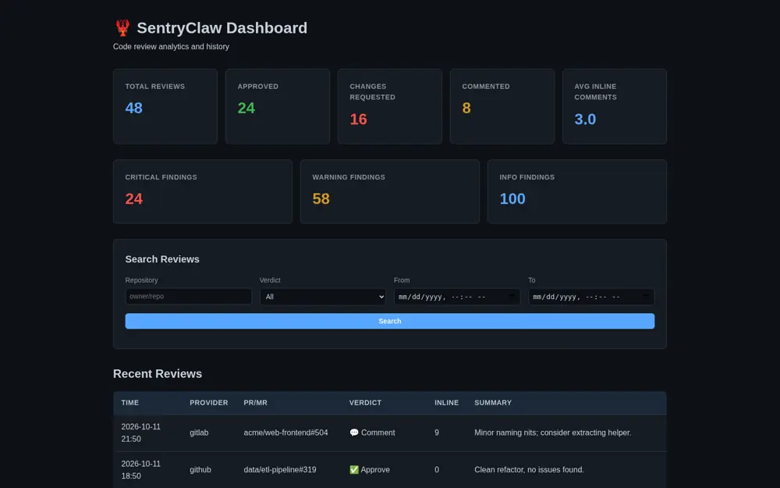
Task: Click the From date-time input field
Action: pos(456,297)
